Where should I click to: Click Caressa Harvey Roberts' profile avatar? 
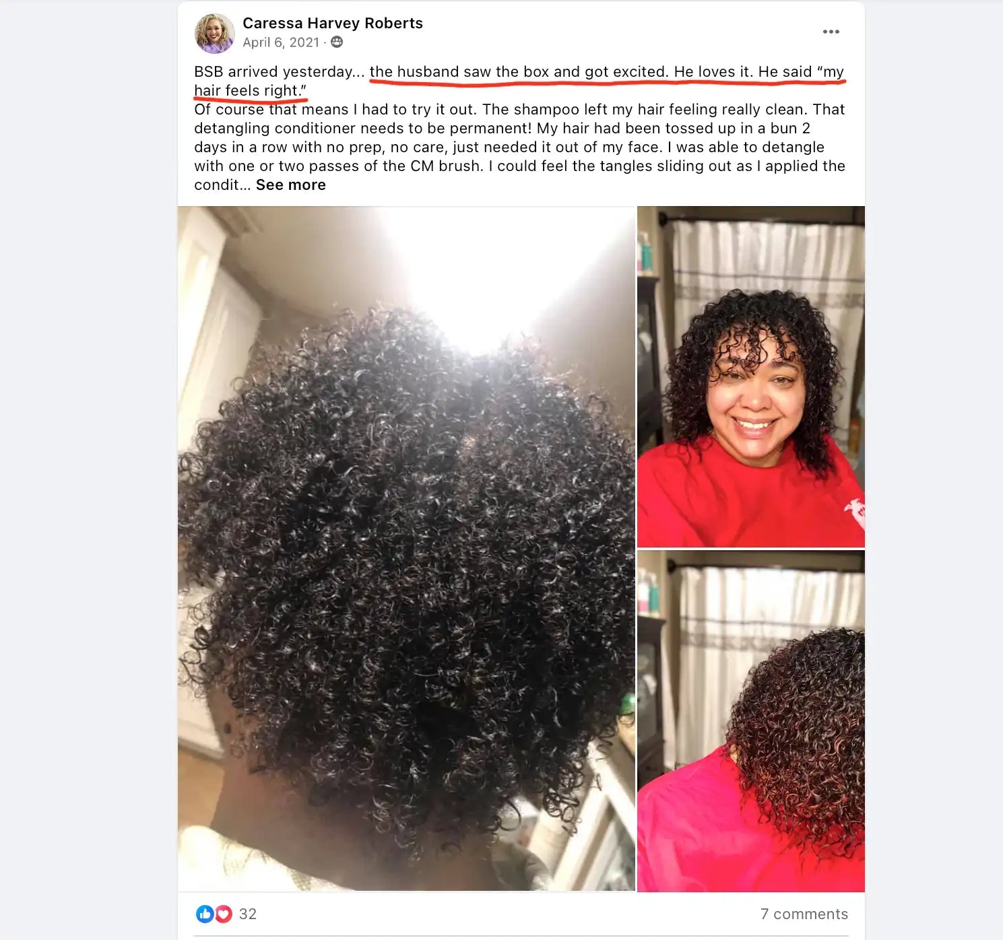[214, 32]
